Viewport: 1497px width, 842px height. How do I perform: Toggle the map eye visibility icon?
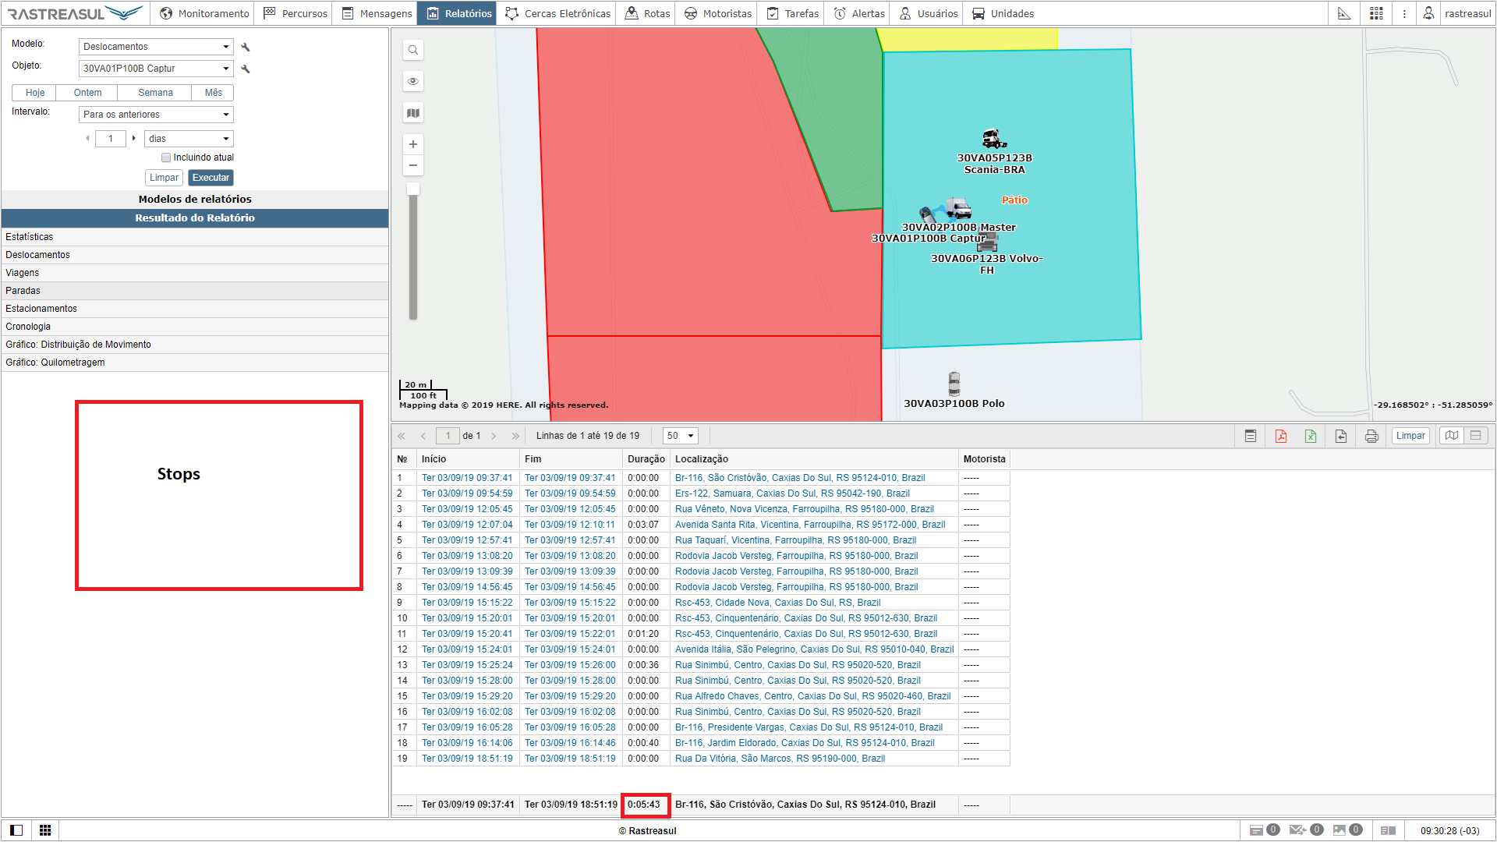click(x=413, y=81)
